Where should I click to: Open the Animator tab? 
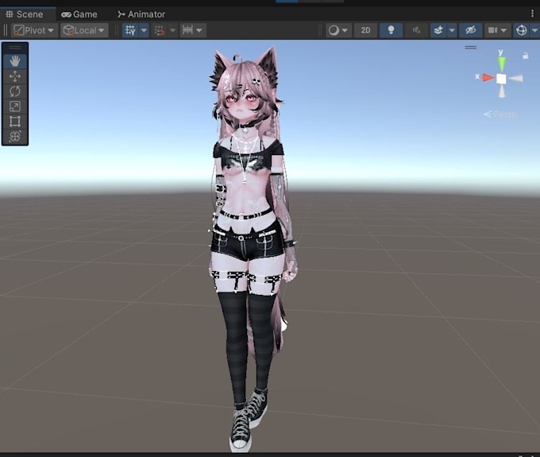(x=141, y=14)
